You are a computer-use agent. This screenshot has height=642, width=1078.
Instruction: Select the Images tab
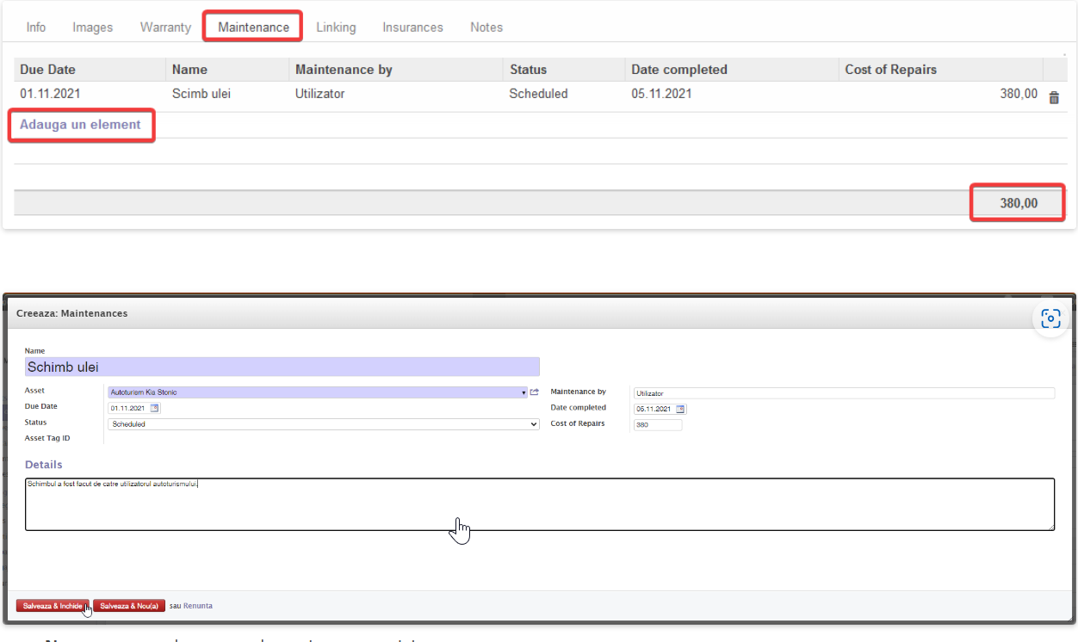pyautogui.click(x=92, y=27)
